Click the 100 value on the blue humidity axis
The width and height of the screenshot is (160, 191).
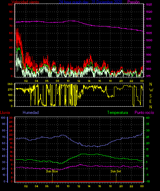click(x=3, y=118)
